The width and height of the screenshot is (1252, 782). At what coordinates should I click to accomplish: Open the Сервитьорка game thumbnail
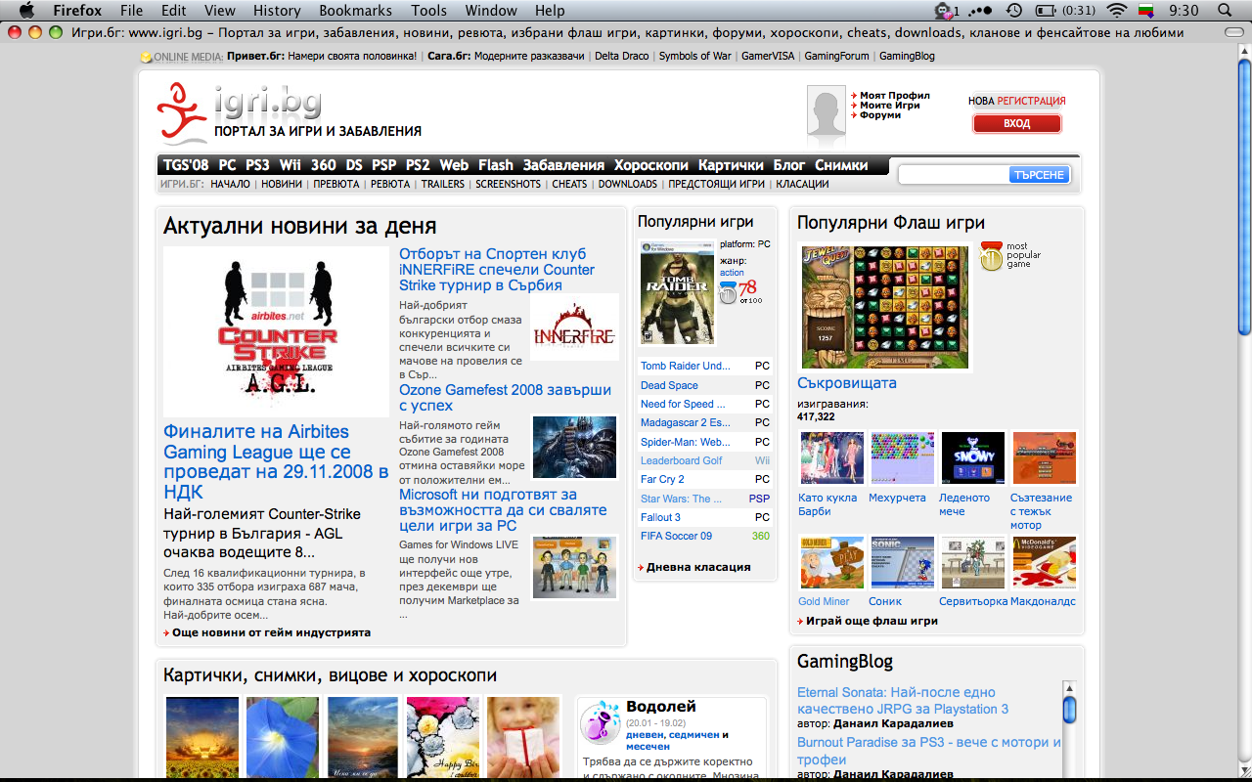[973, 562]
